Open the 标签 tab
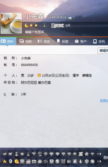 [x=63, y=41]
